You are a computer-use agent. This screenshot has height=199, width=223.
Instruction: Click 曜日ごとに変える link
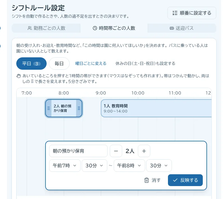pyautogui.click(x=91, y=64)
